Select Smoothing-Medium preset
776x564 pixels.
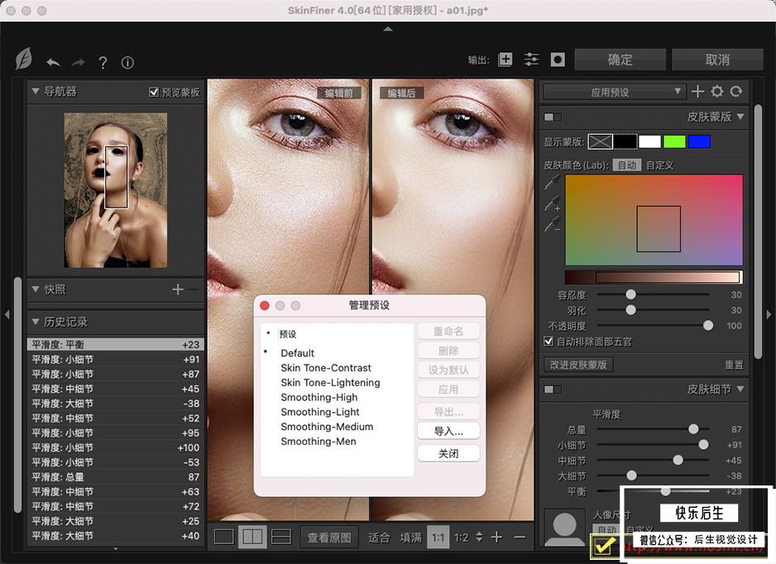point(327,427)
